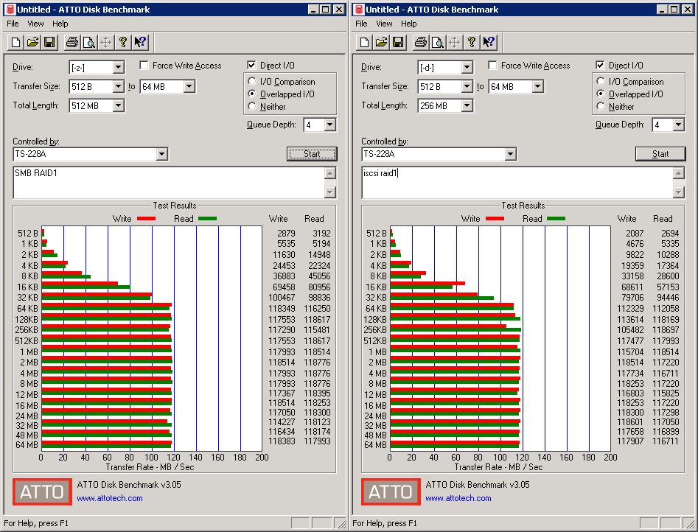This screenshot has height=532, width=698.
Task: Click context help arrow icon in left window
Action: click(140, 42)
